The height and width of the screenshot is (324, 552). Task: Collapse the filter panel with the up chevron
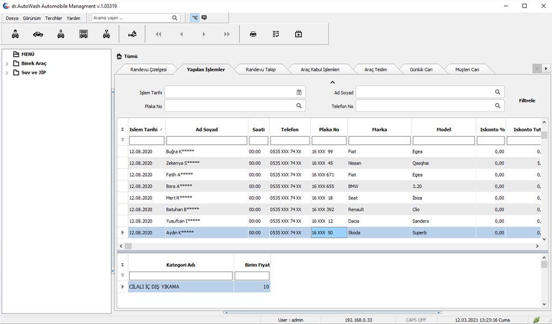point(332,82)
